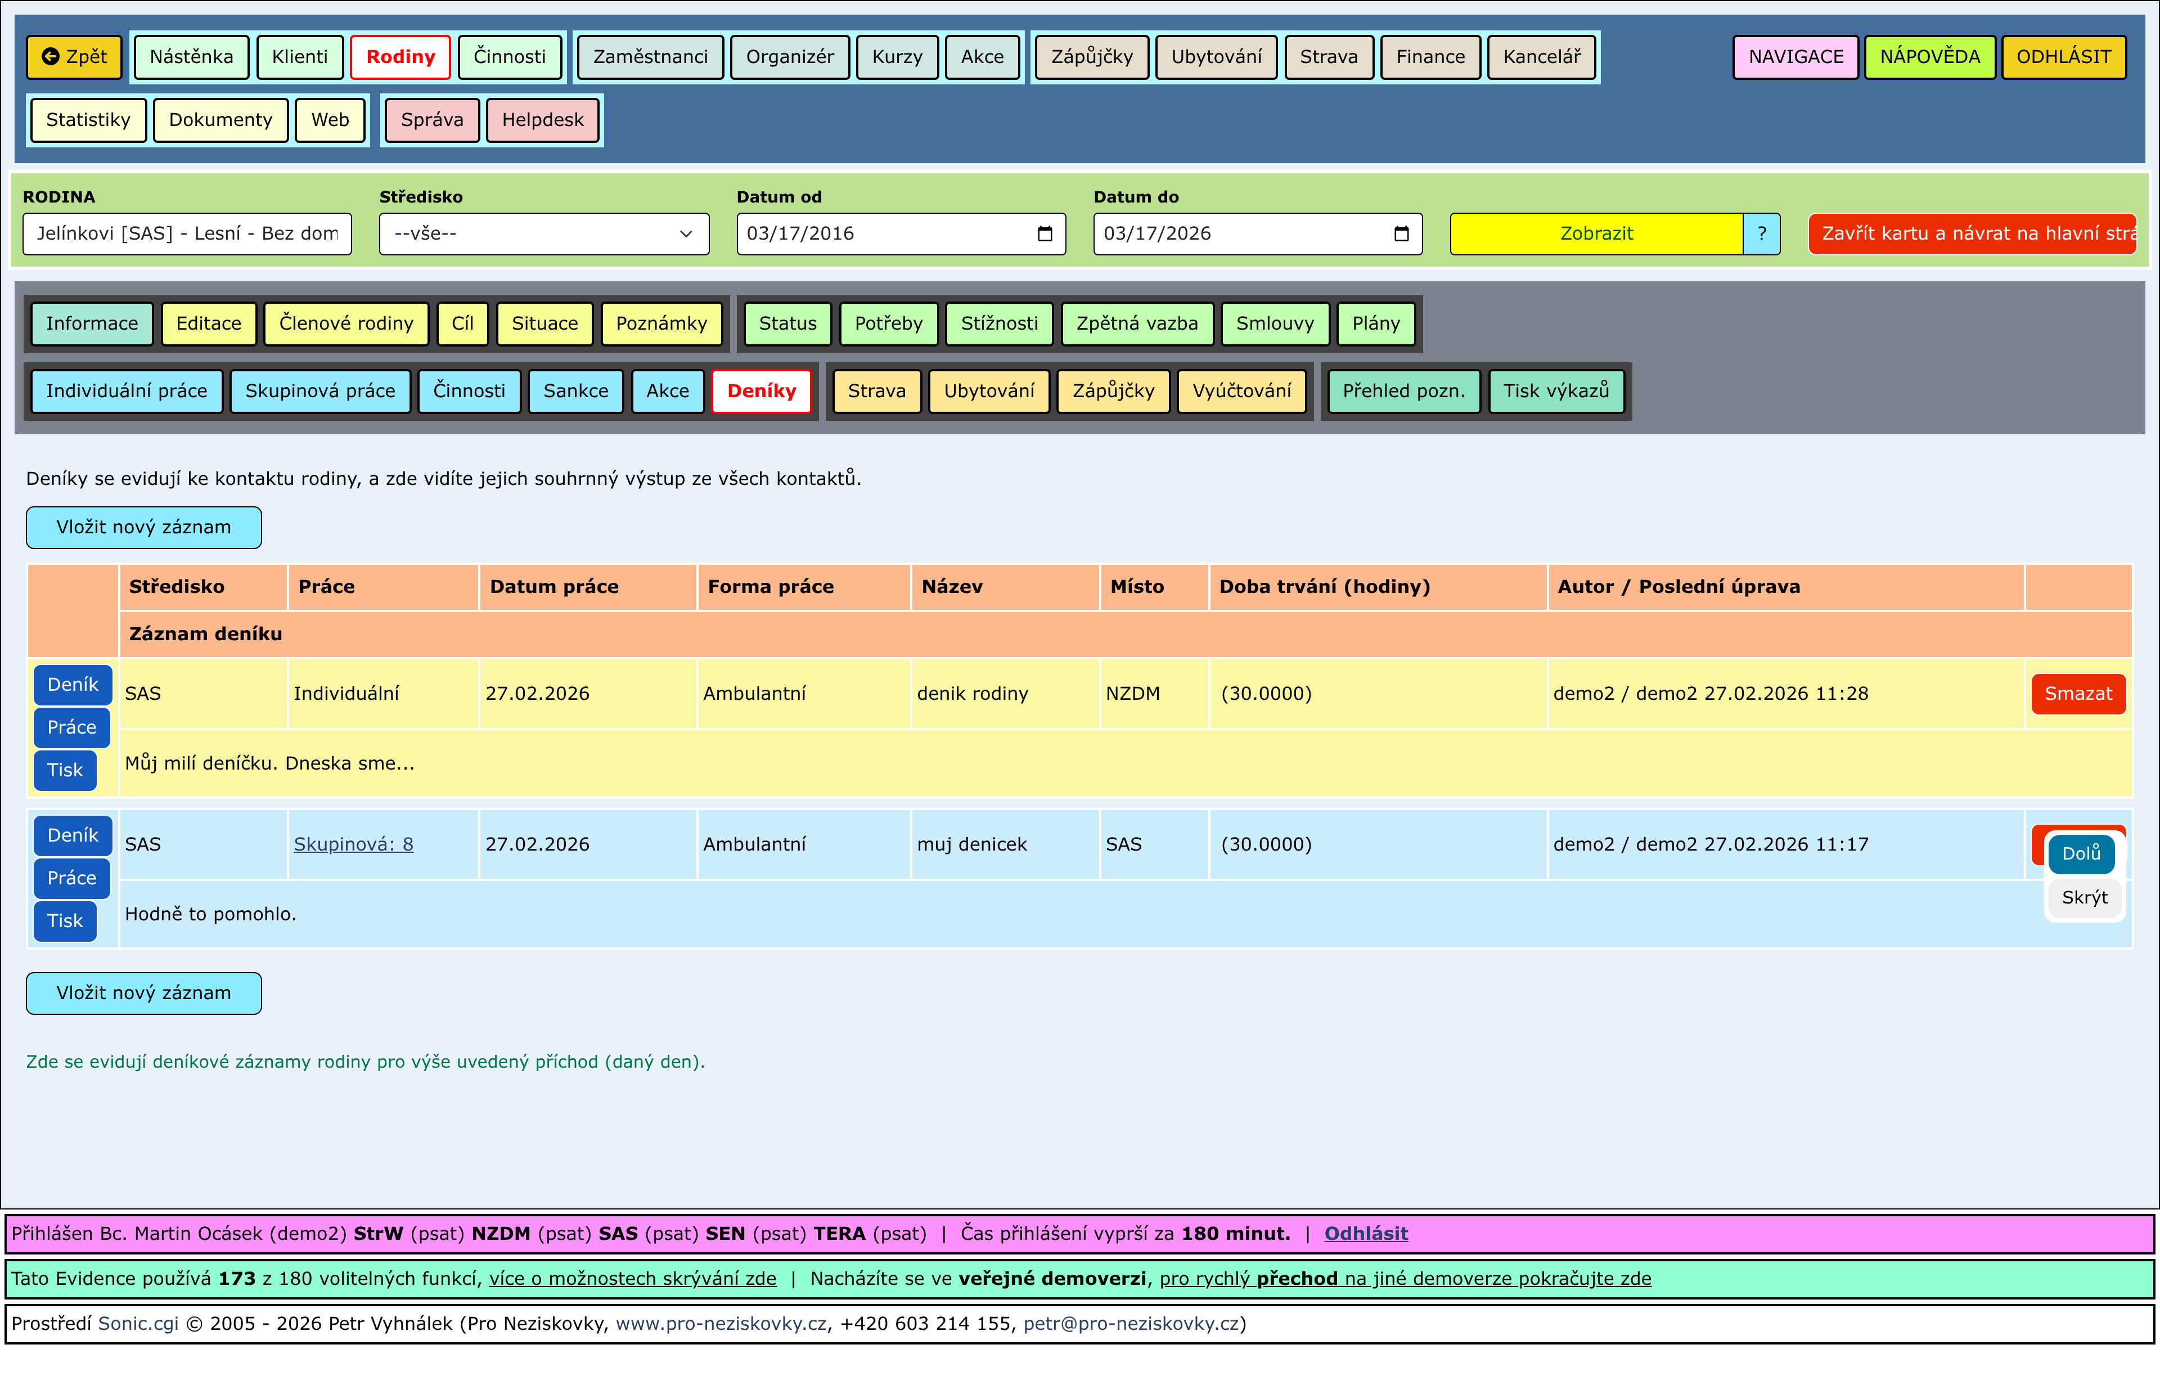The width and height of the screenshot is (2160, 1376).
Task: Click the top Vložit nový záznam button
Action: pyautogui.click(x=143, y=528)
